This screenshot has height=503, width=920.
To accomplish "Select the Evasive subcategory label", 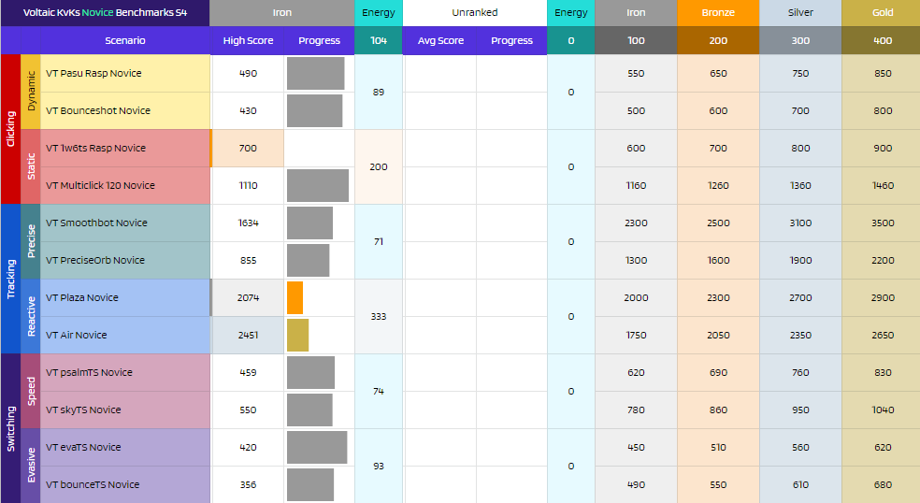I will point(31,466).
